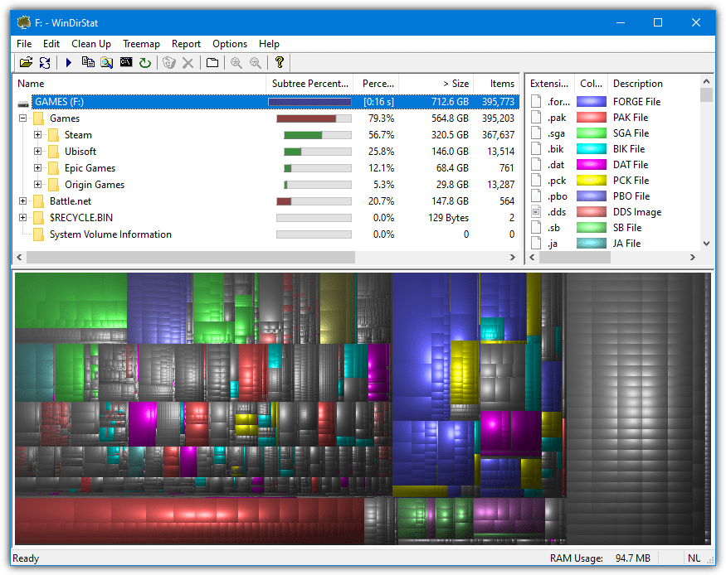The image size is (726, 575).
Task: Click the blue arrow Open Item icon
Action: coord(69,62)
